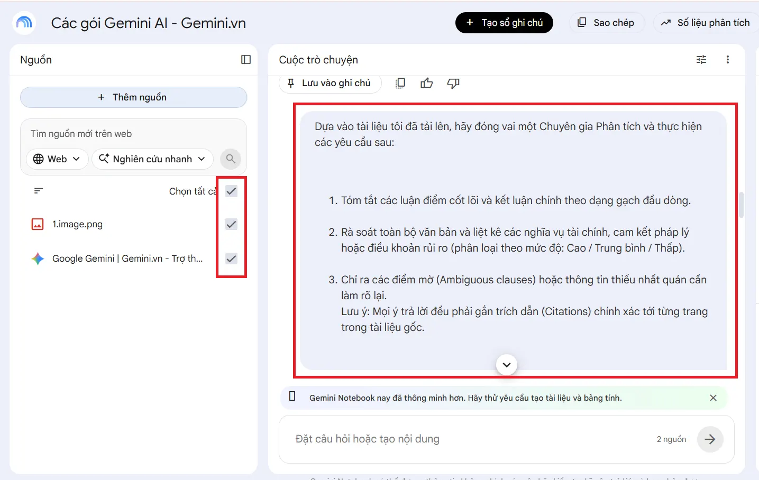
Task: Click the Cuộc trò chuyện panel heading
Action: point(318,60)
